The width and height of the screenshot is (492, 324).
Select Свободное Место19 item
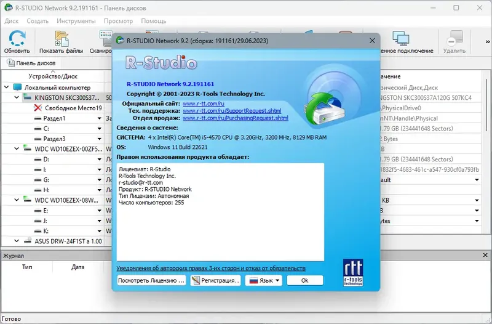click(x=73, y=108)
